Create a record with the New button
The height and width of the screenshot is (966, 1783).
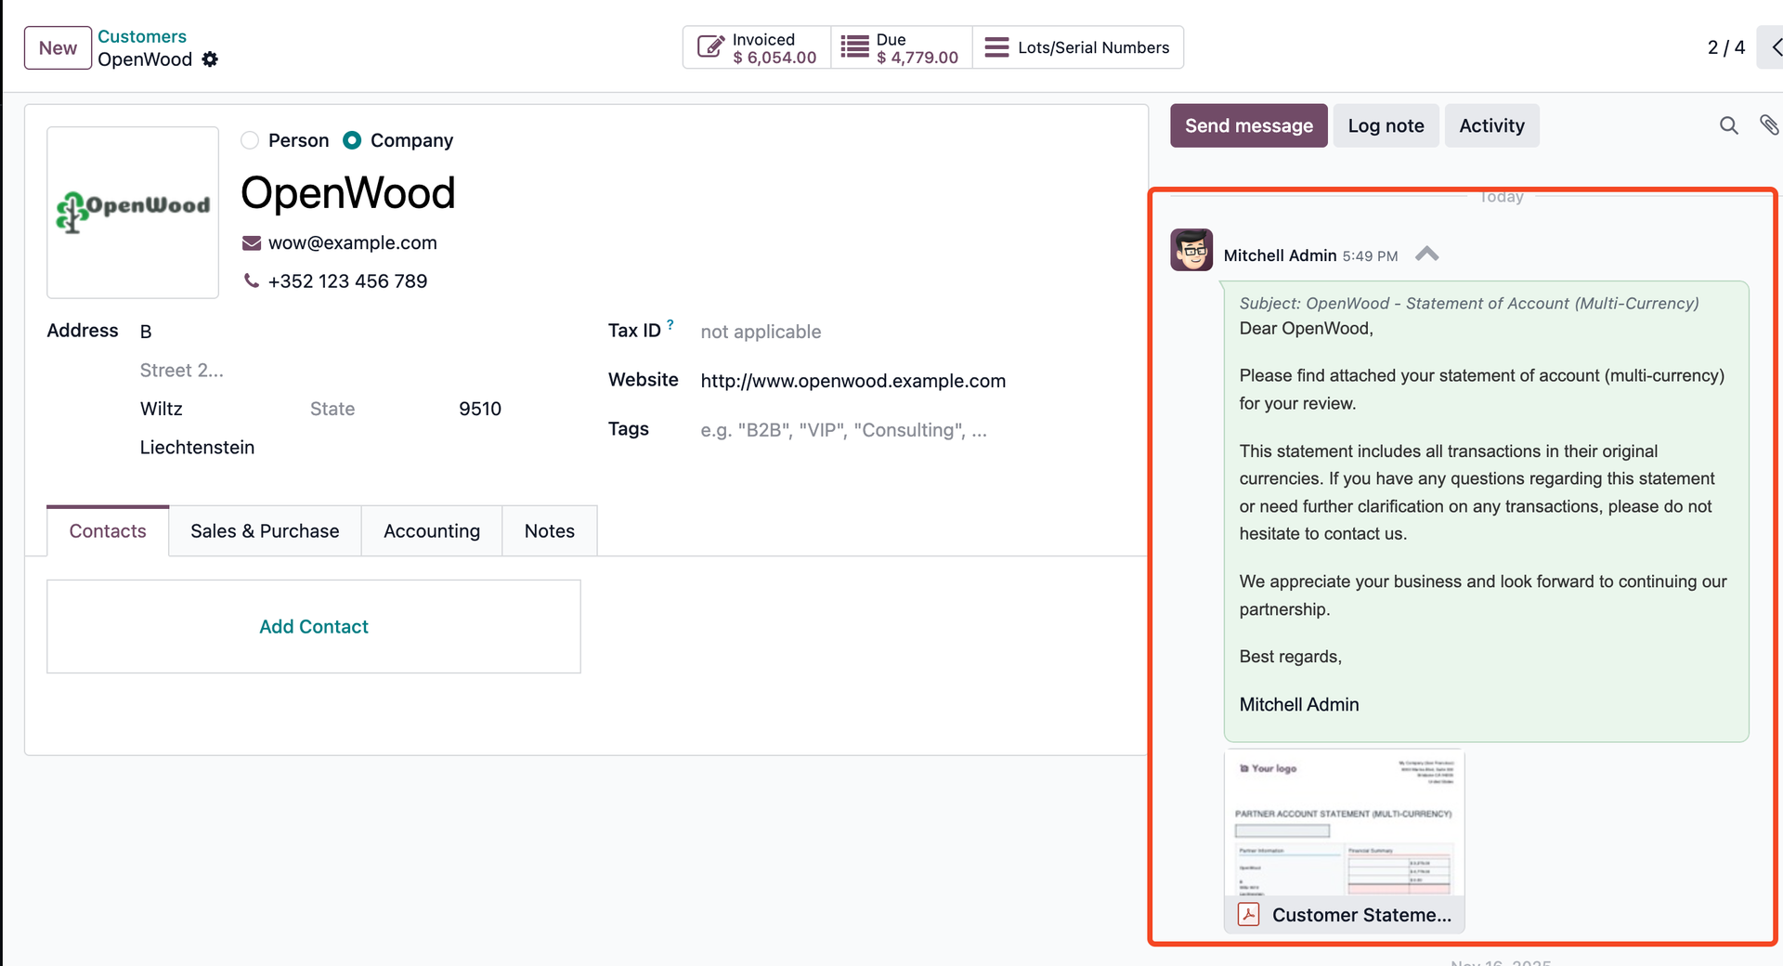[x=57, y=47]
